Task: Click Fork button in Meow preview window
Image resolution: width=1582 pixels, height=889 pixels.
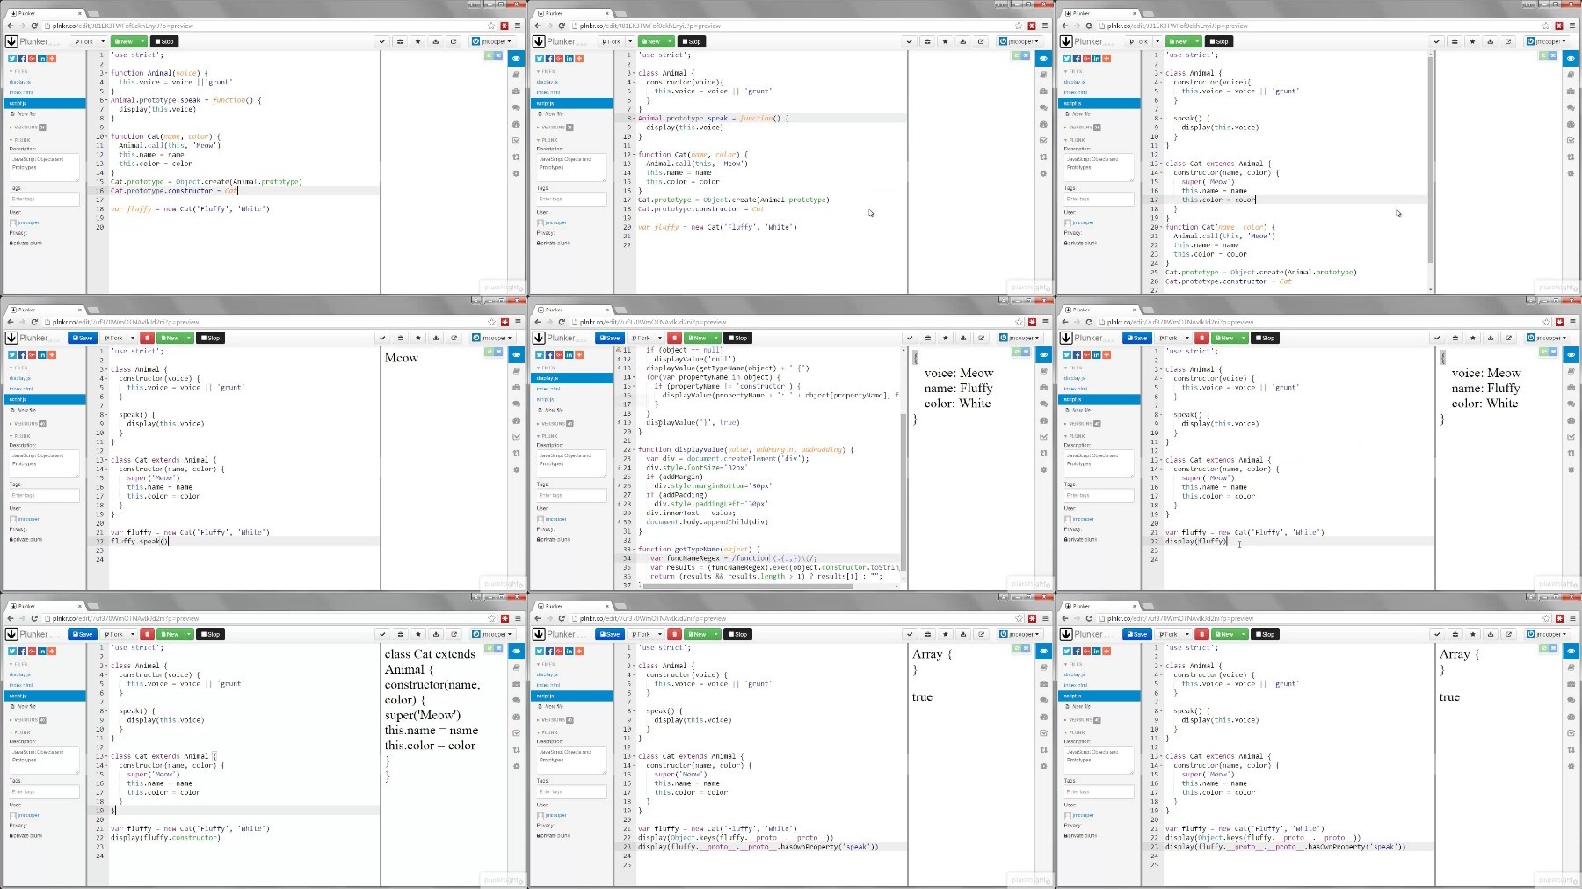Action: 113,338
